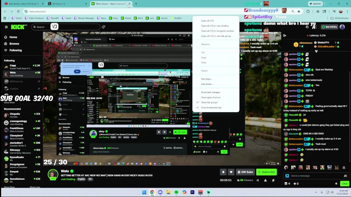The width and height of the screenshot is (351, 197).
Task: Collapse the chat panel with the arrow icon
Action: click(x=284, y=36)
